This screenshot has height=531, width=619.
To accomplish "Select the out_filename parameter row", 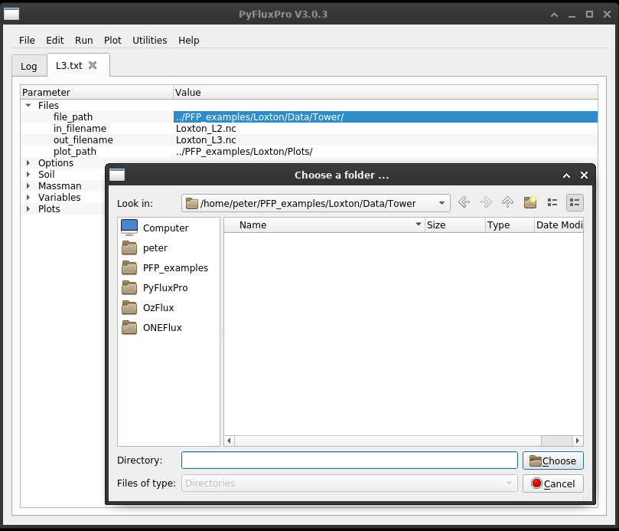I will 83,140.
